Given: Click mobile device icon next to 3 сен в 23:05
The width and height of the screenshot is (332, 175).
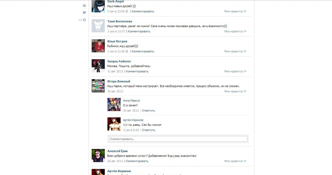Looking at the screenshot, I should [x=127, y=11].
